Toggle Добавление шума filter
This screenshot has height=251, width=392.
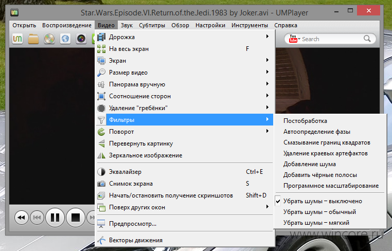click(x=330, y=164)
